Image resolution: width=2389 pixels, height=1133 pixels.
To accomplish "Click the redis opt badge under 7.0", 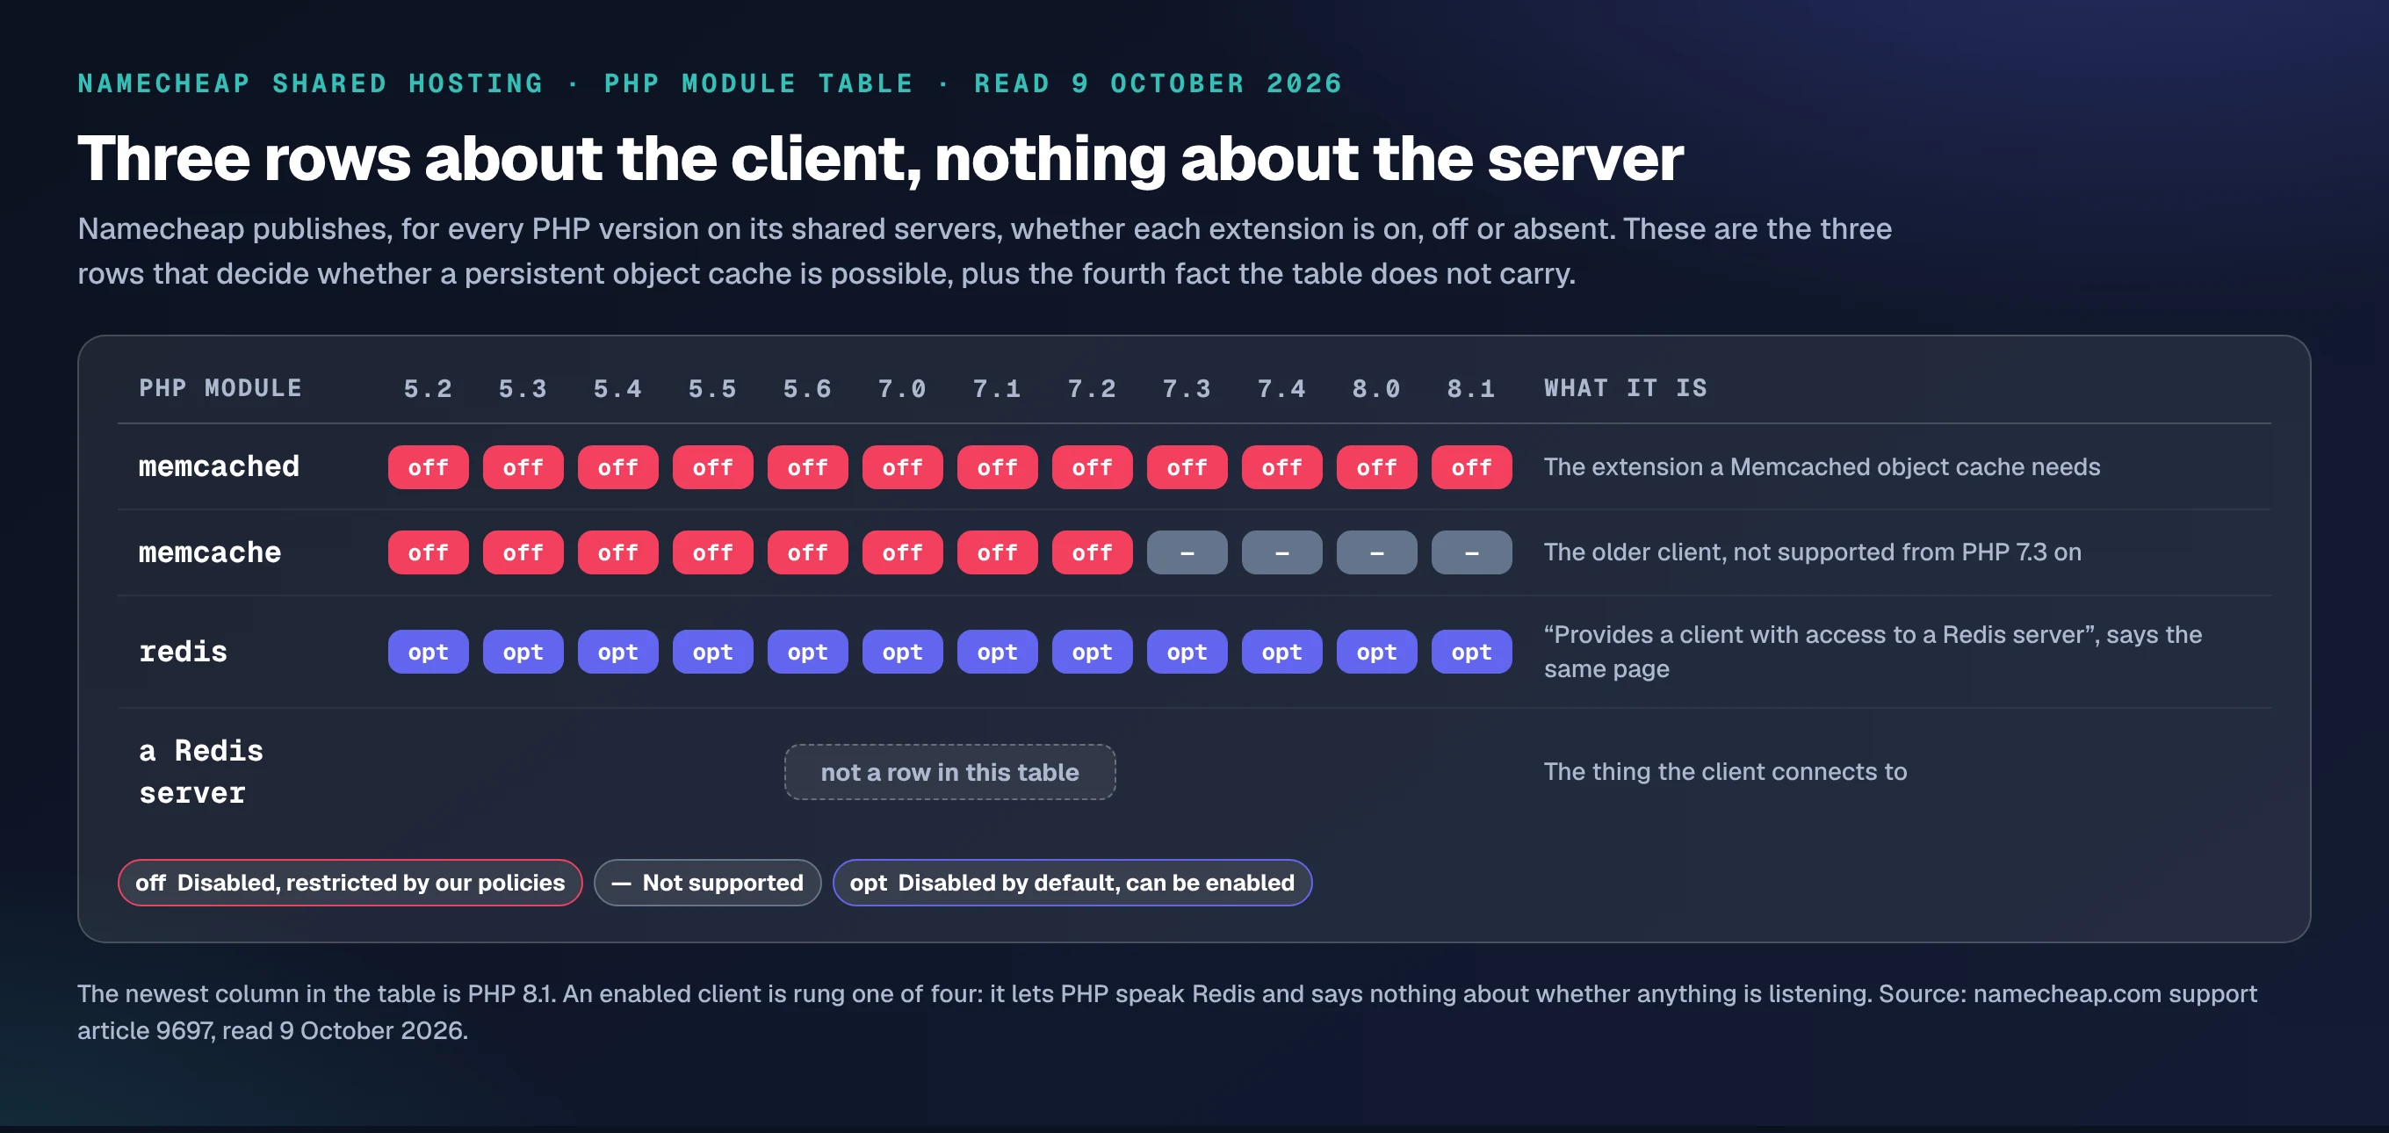I will coord(901,652).
